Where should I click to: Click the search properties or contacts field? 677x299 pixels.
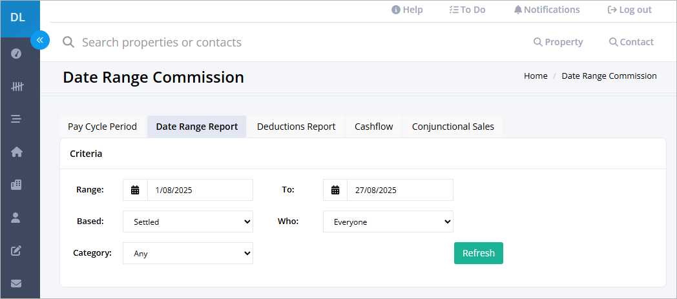point(162,42)
